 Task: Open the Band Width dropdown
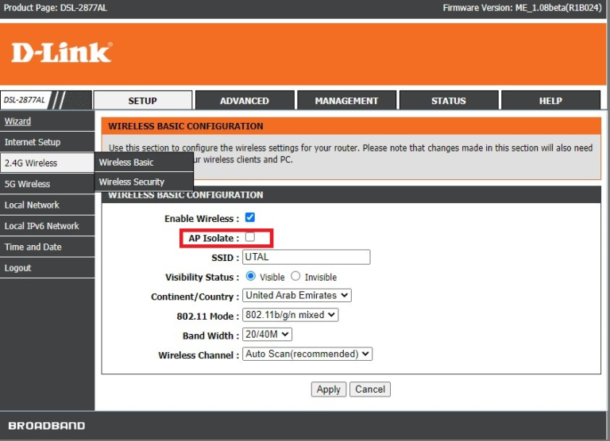tap(267, 335)
